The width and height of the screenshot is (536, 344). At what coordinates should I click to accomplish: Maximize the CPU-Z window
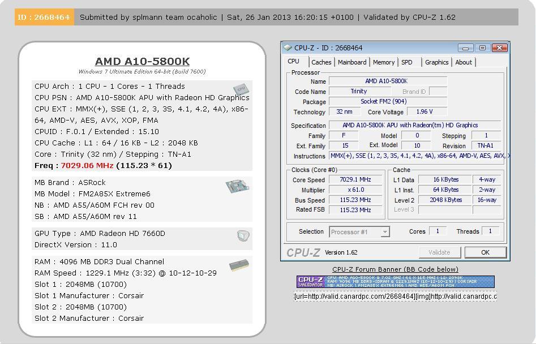point(482,48)
